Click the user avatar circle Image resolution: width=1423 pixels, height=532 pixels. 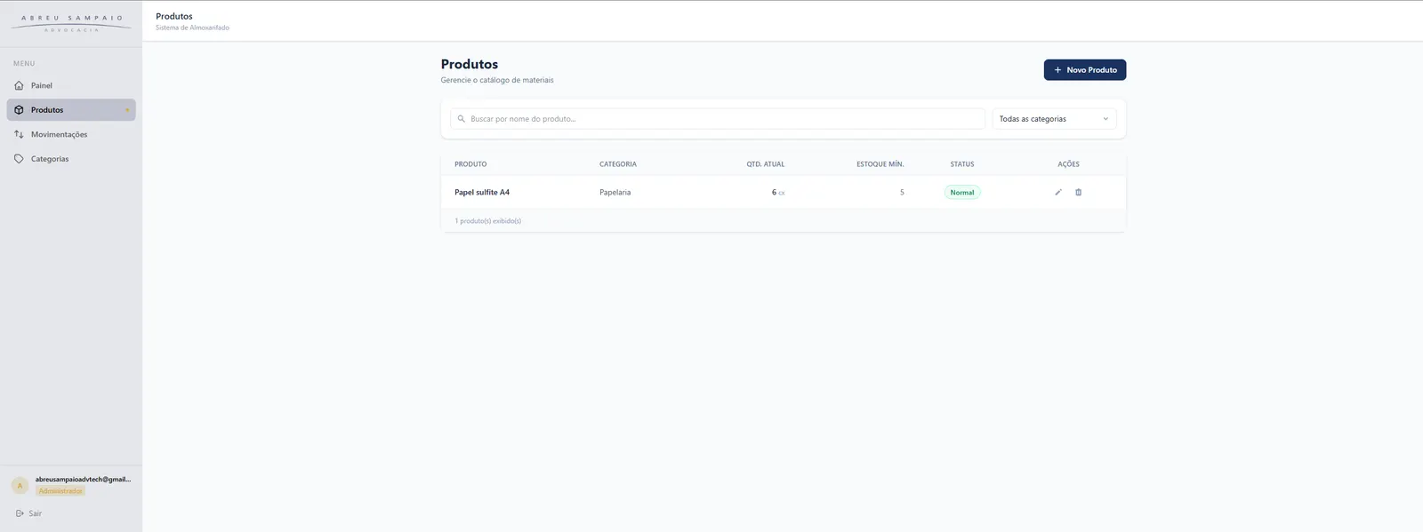(x=20, y=485)
